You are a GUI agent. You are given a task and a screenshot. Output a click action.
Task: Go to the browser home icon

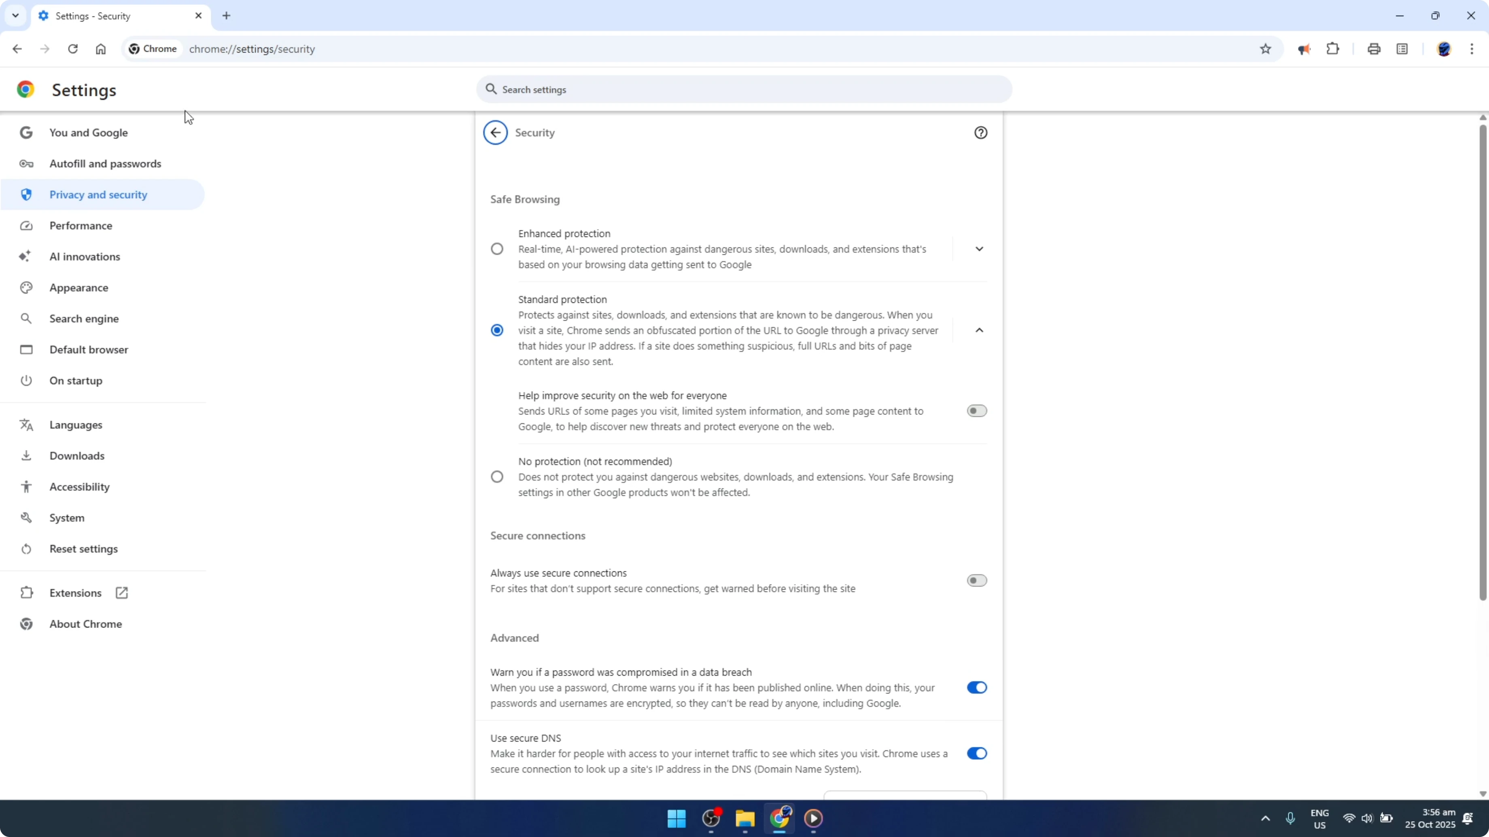tap(101, 49)
